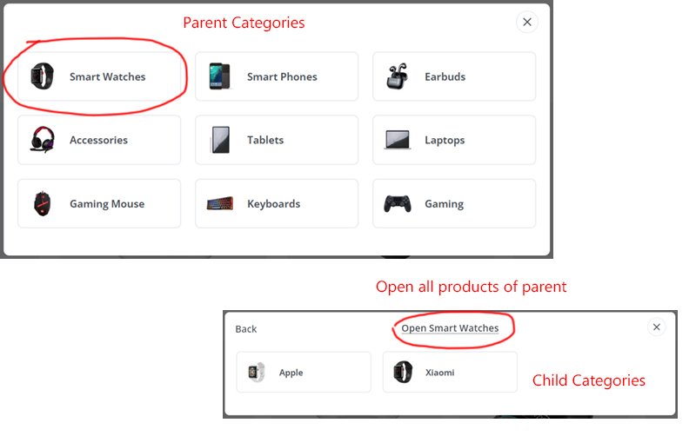Screen dimensions: 696x436
Task: Select the Xiaomi child category
Action: click(450, 373)
